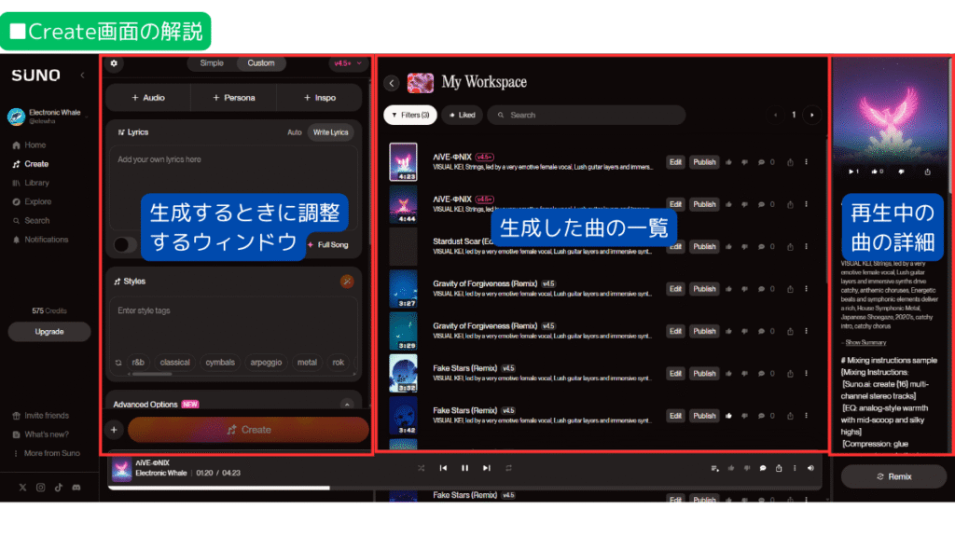This screenshot has height=537, width=955.
Task: Click the orange Create button
Action: click(x=248, y=430)
